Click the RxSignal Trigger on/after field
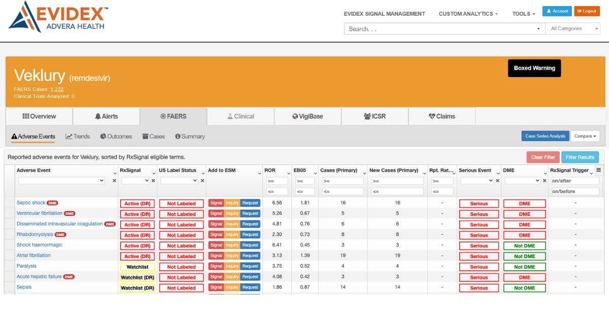Image resolution: width=609 pixels, height=319 pixels. [x=575, y=181]
